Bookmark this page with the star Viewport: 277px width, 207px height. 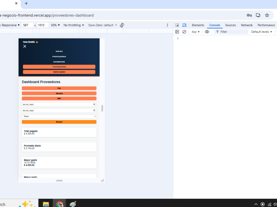point(267,15)
